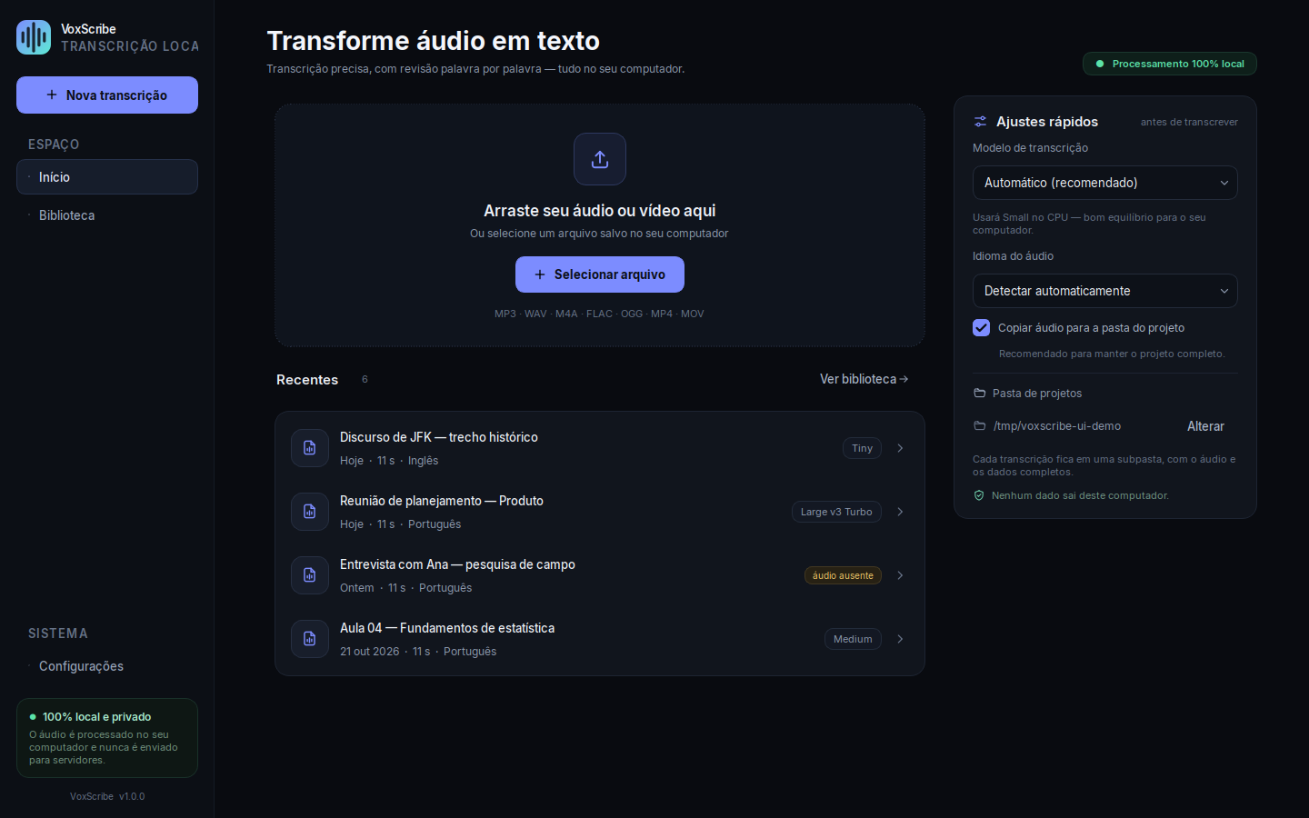Click the Medium model badge
The height and width of the screenshot is (818, 1309).
tap(853, 639)
